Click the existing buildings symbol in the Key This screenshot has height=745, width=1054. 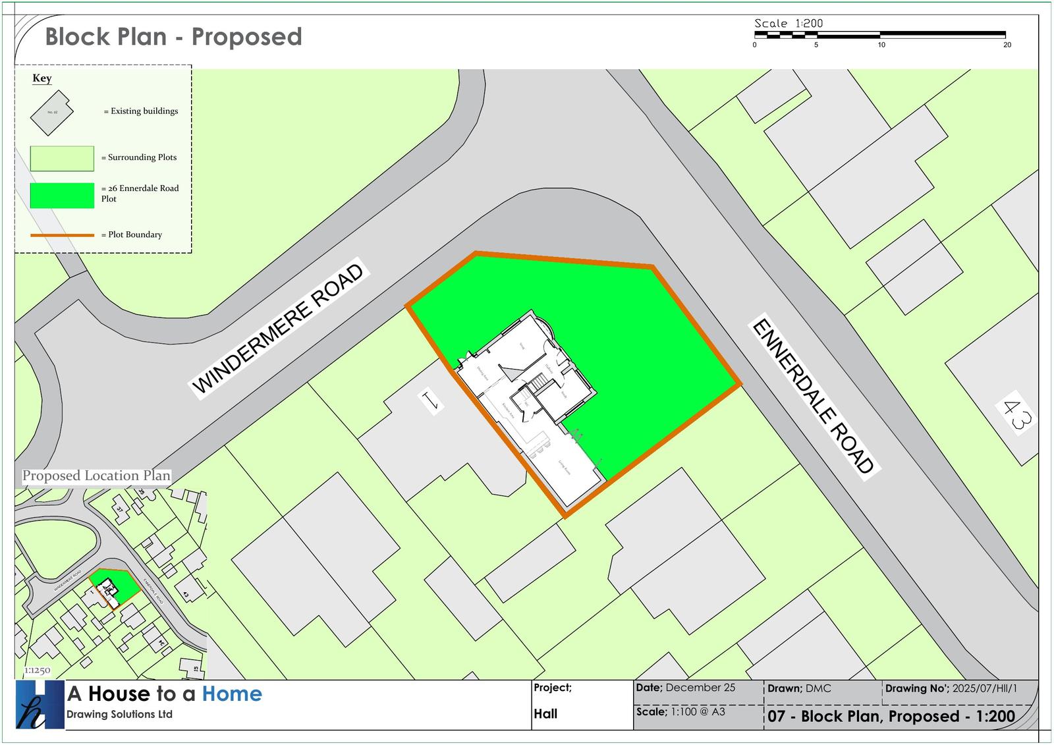point(51,113)
